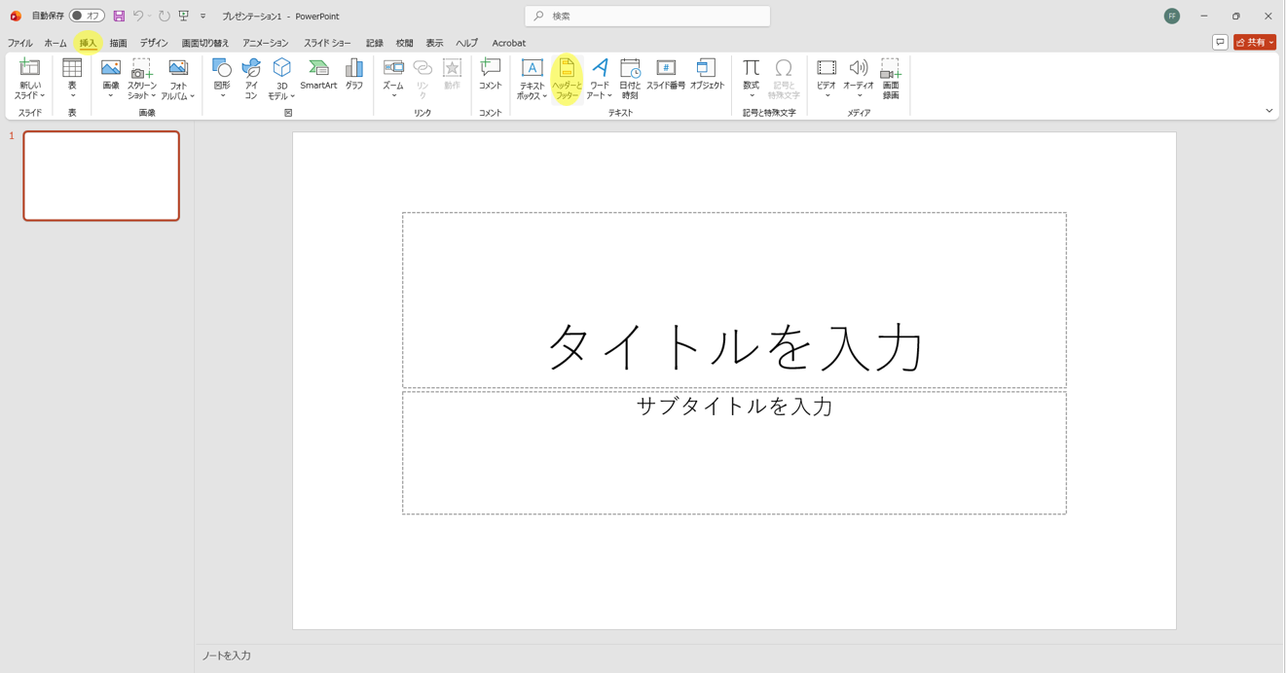This screenshot has width=1286, height=673.
Task: Open the ファイル menu
Action: click(x=19, y=43)
